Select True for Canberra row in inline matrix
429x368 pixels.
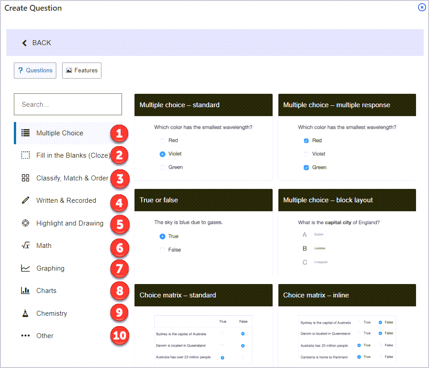[x=359, y=357]
